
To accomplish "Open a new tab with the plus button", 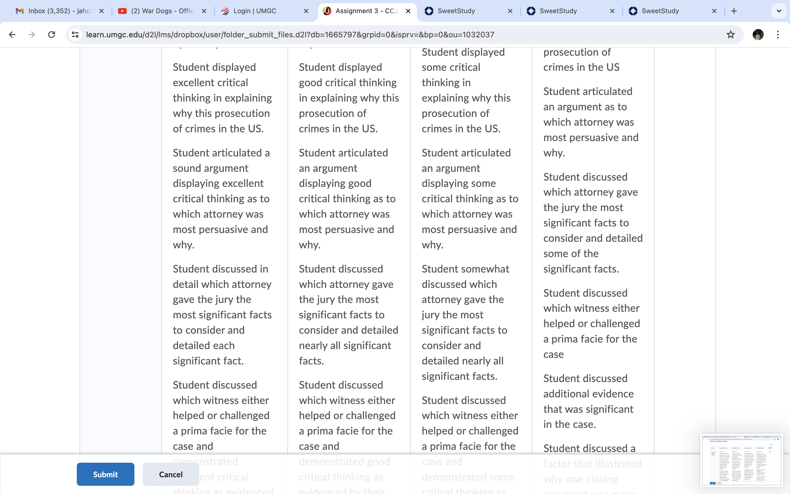I will point(734,11).
